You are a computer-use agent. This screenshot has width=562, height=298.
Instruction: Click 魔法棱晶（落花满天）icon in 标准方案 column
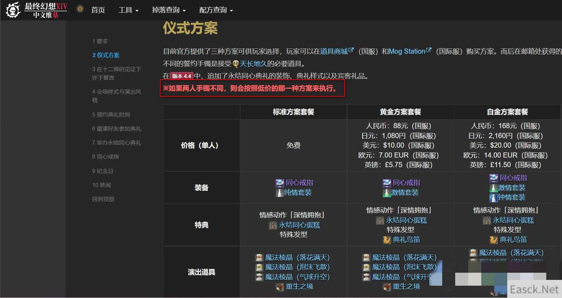(259, 258)
